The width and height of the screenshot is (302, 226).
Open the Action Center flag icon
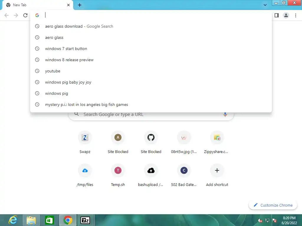(274, 220)
